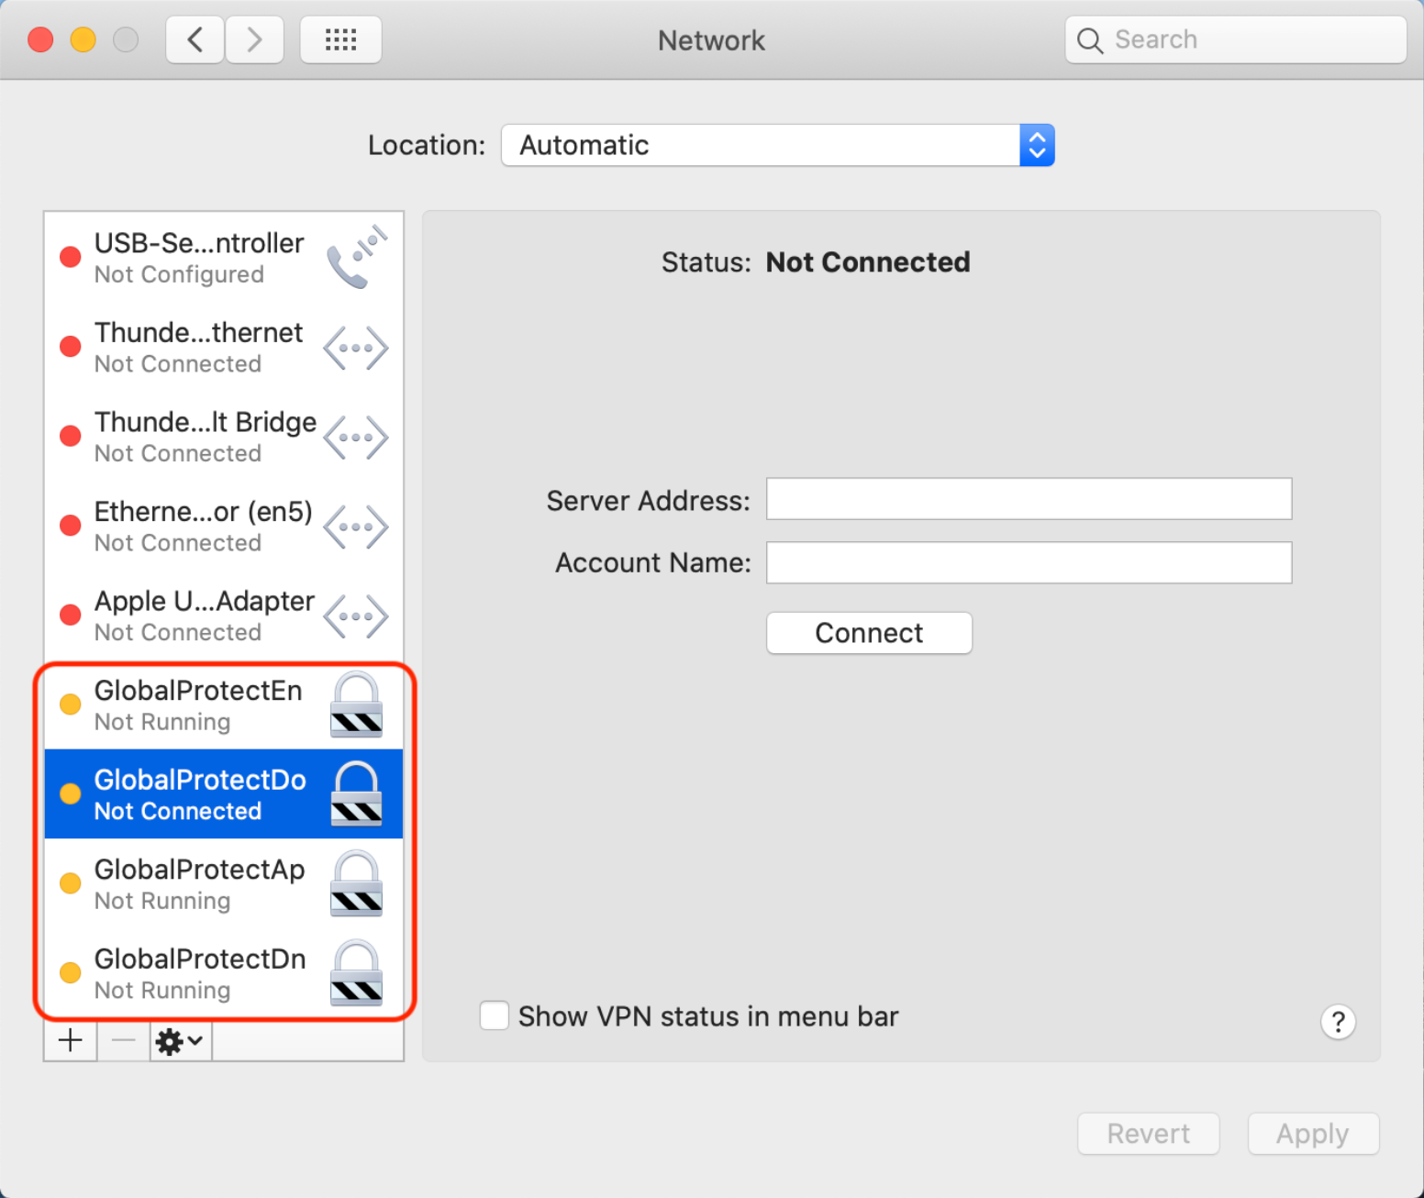Click the Server Address label
The image size is (1424, 1198).
point(649,501)
